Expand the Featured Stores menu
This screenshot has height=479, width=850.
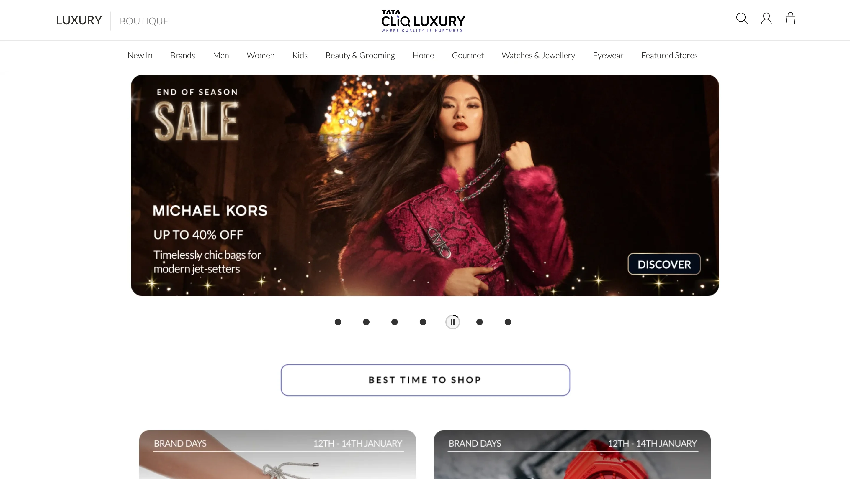click(x=669, y=55)
